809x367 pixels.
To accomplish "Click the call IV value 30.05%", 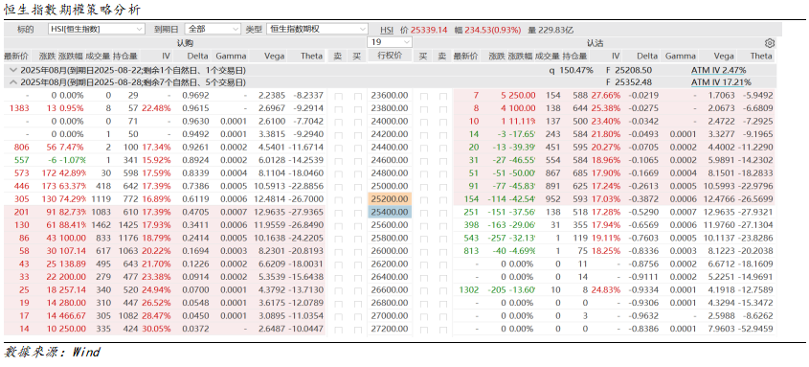I will pos(156,329).
